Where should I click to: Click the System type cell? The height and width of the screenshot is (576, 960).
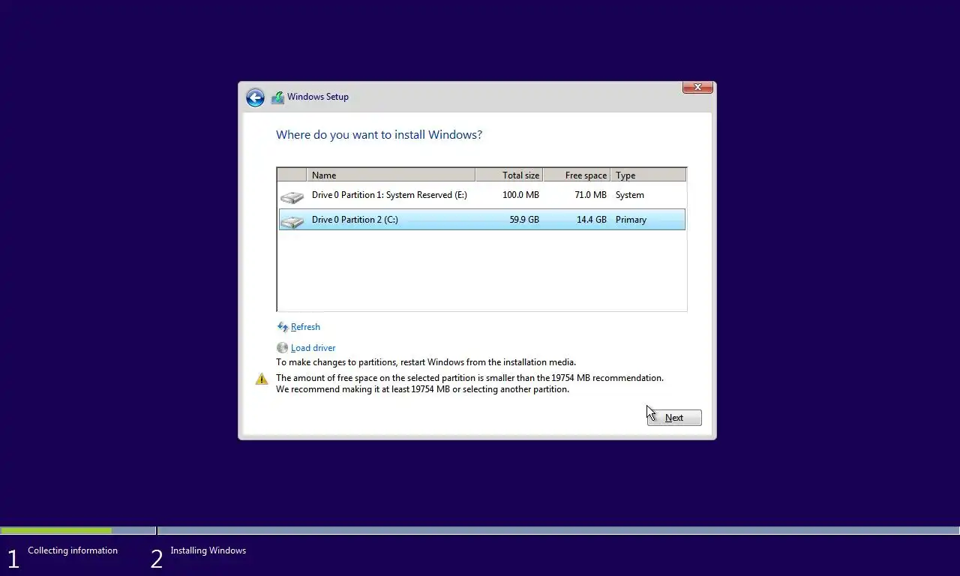pos(630,195)
